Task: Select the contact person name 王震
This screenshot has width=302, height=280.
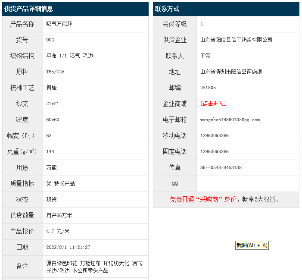Action: [205, 56]
